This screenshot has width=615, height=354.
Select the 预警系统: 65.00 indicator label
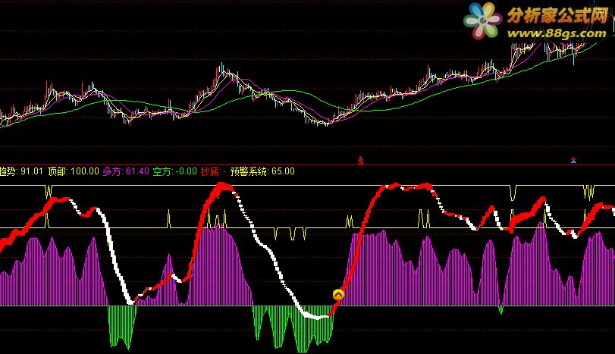coord(262,171)
